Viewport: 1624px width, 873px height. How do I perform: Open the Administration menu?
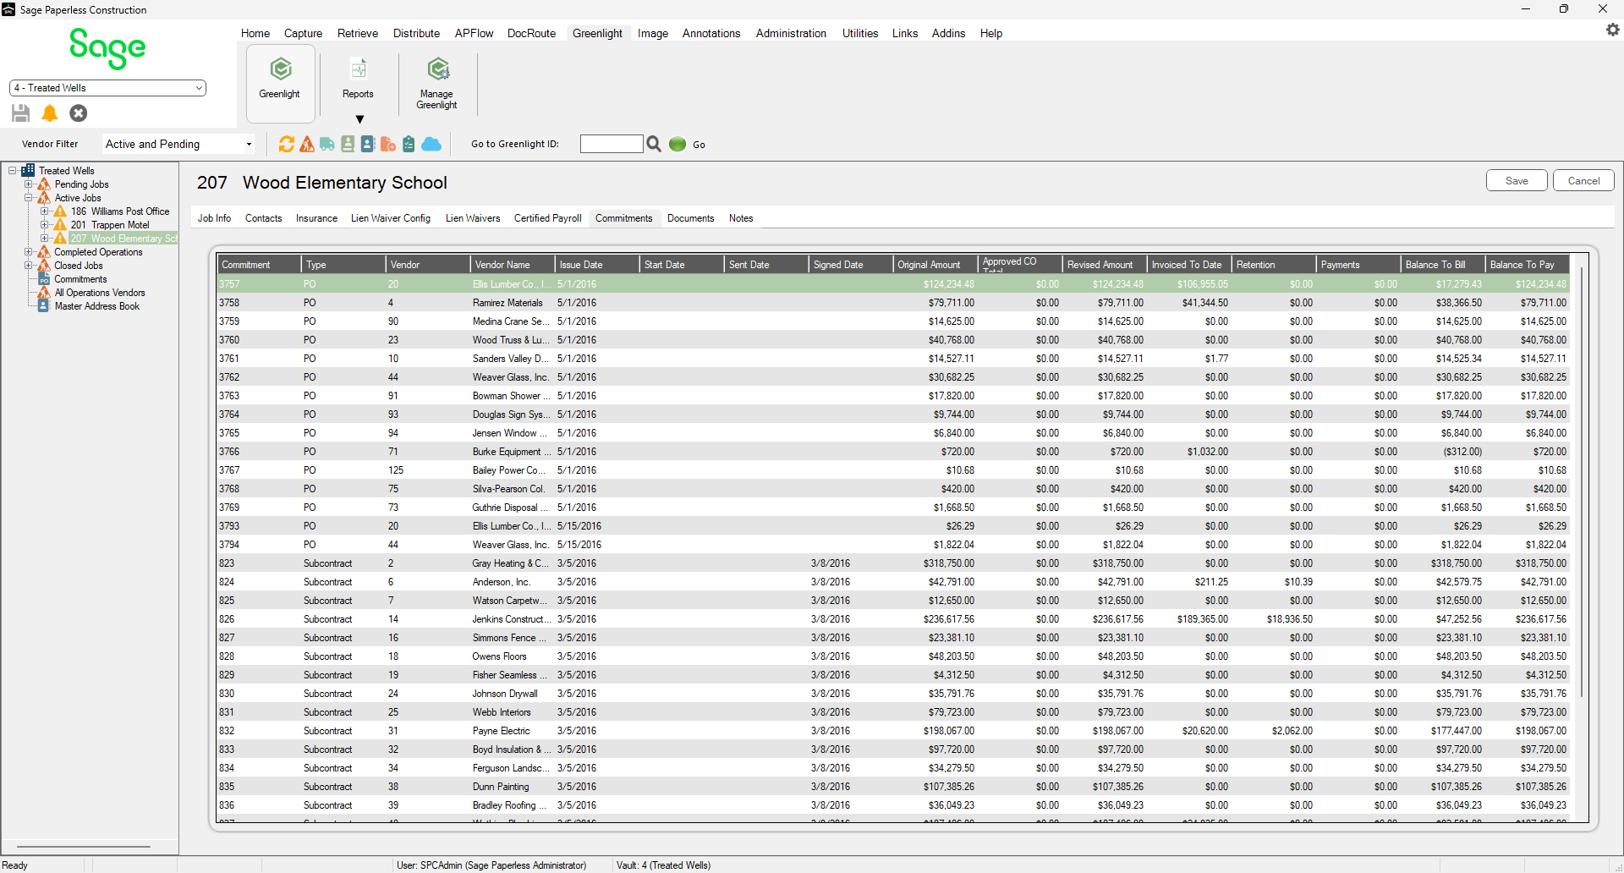pos(791,34)
